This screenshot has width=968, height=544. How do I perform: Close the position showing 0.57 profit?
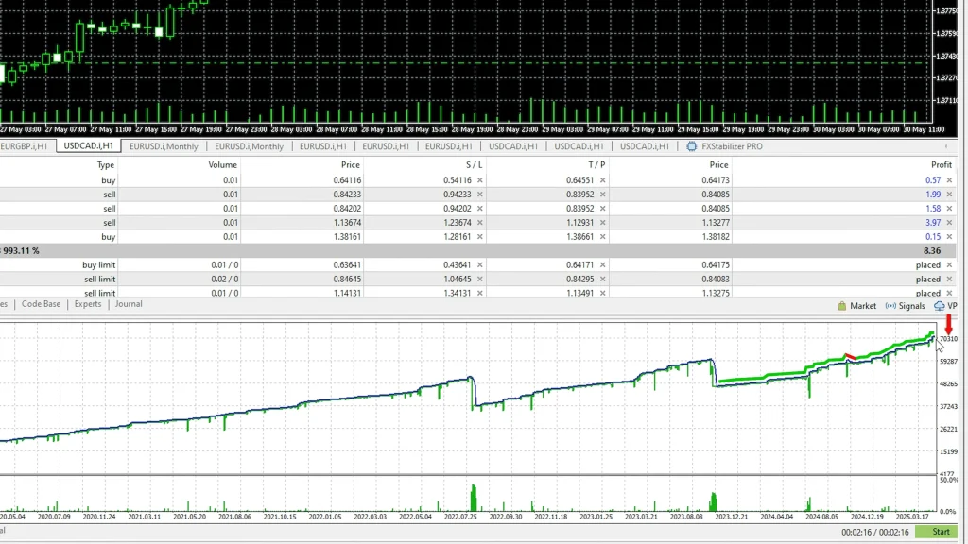(949, 179)
